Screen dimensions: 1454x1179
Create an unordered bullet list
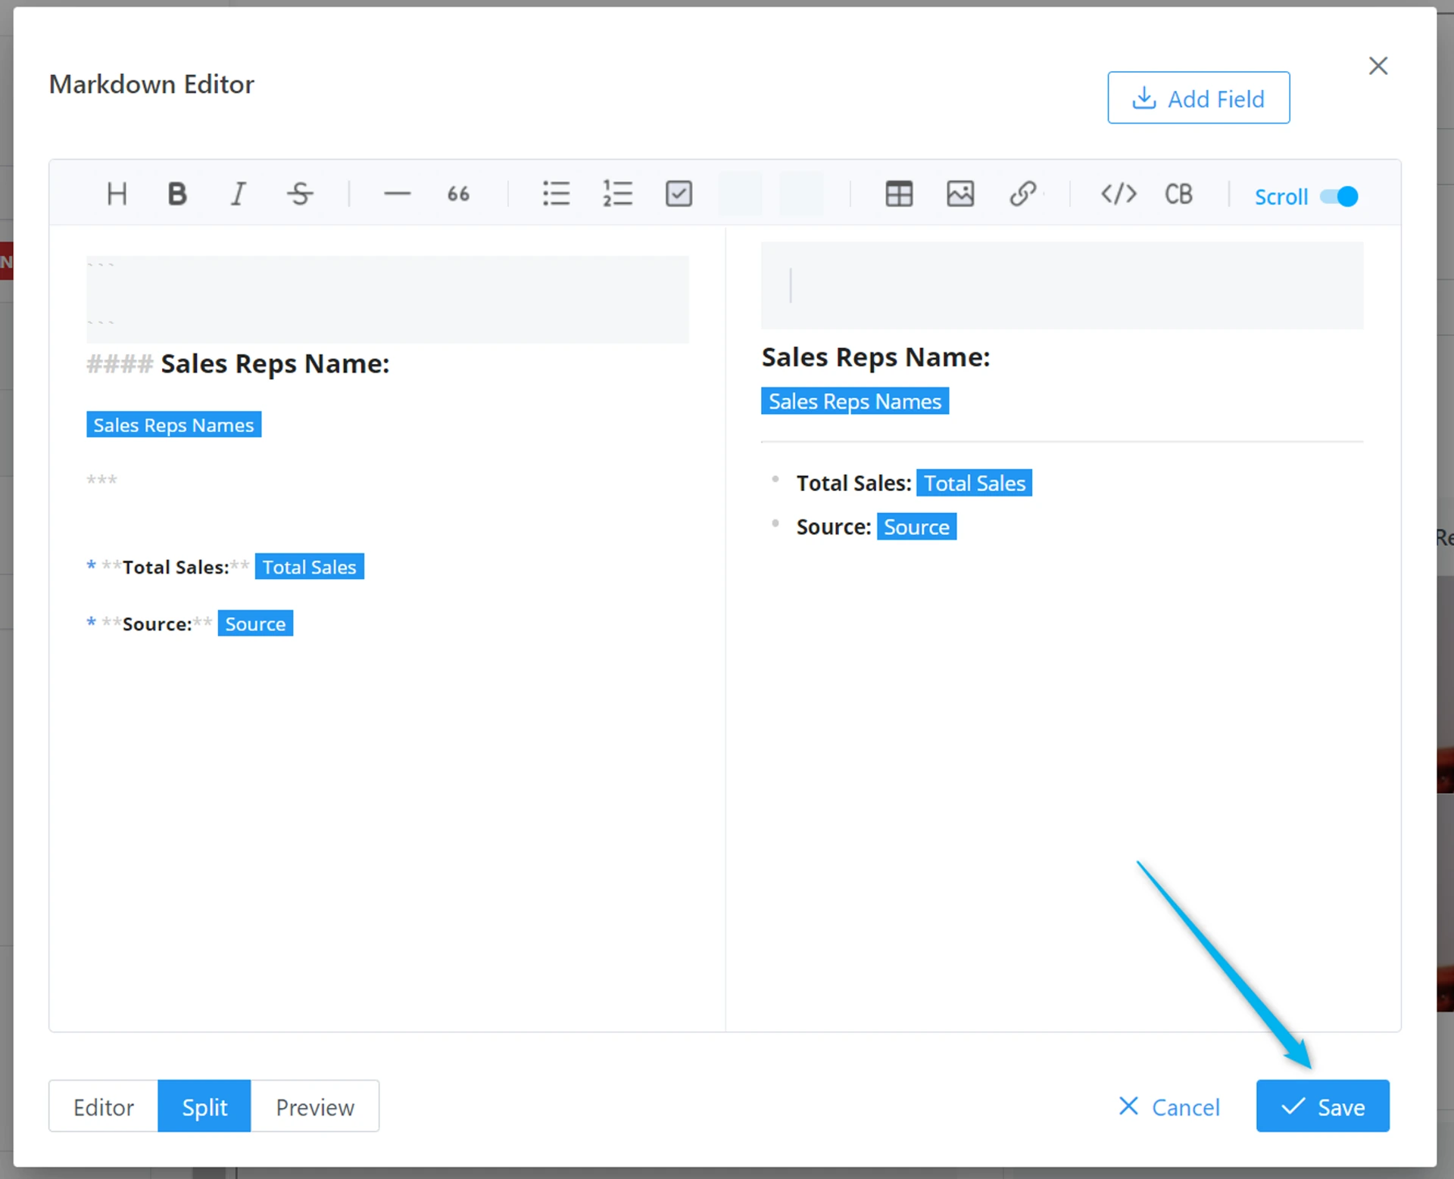pos(556,194)
